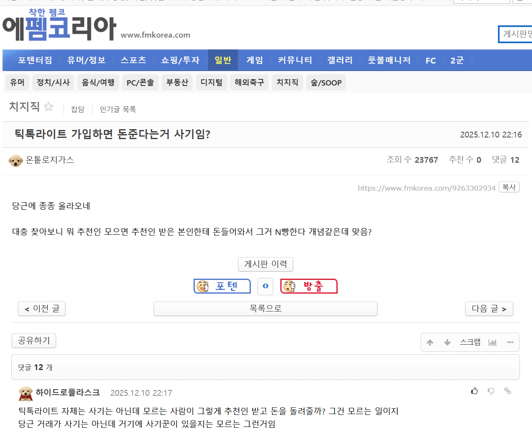This screenshot has width=532, height=434.
Task: Click the comment timestamp 2025.12.10 22:17
Action: point(141,393)
